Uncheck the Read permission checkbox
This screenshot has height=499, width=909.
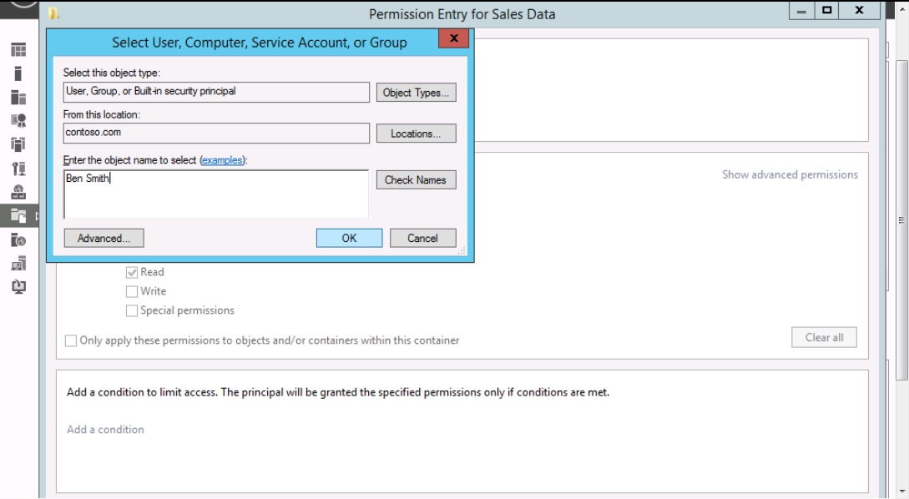[x=131, y=272]
